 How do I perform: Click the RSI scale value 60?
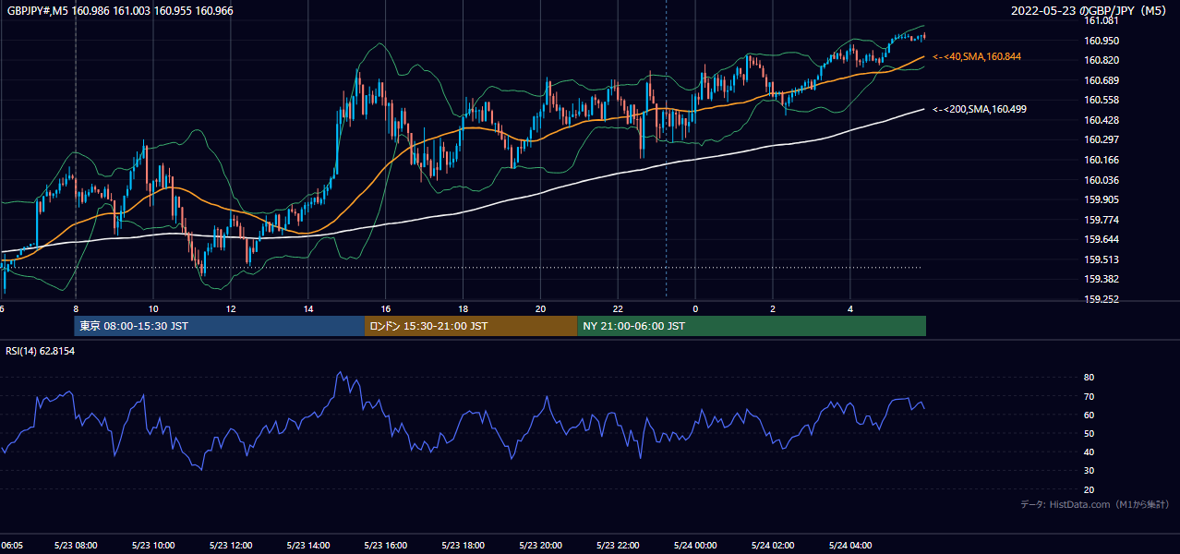pos(1090,415)
